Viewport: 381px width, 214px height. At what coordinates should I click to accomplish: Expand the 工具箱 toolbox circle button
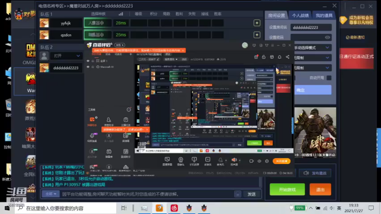click(x=129, y=110)
